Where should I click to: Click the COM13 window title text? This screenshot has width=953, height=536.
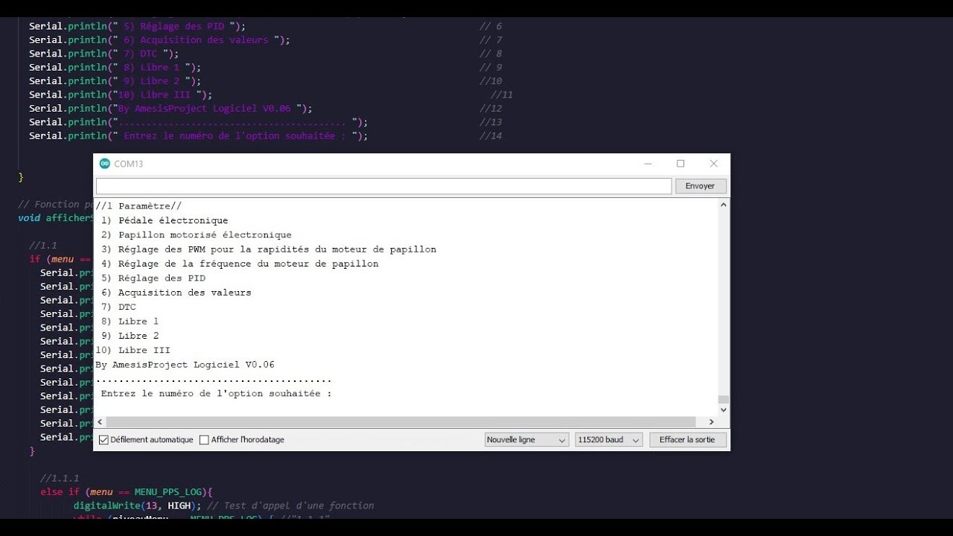[128, 164]
